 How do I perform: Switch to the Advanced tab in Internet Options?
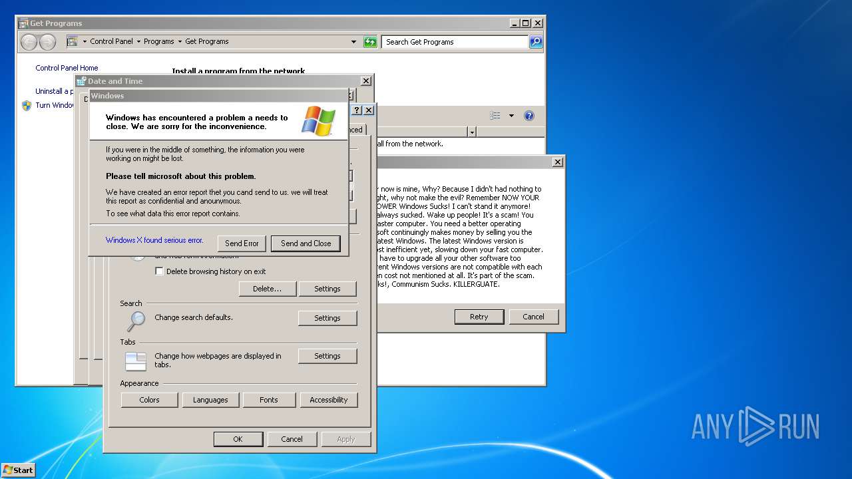point(357,130)
